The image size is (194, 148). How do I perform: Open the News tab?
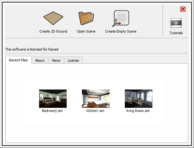[56, 60]
